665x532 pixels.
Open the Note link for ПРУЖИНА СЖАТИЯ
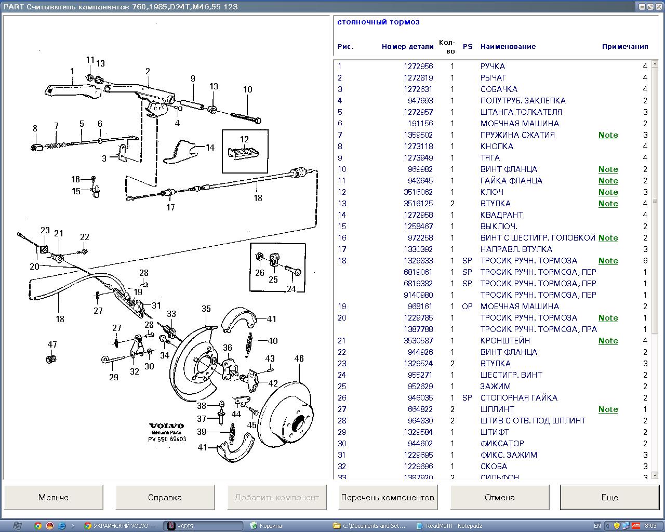tap(608, 135)
